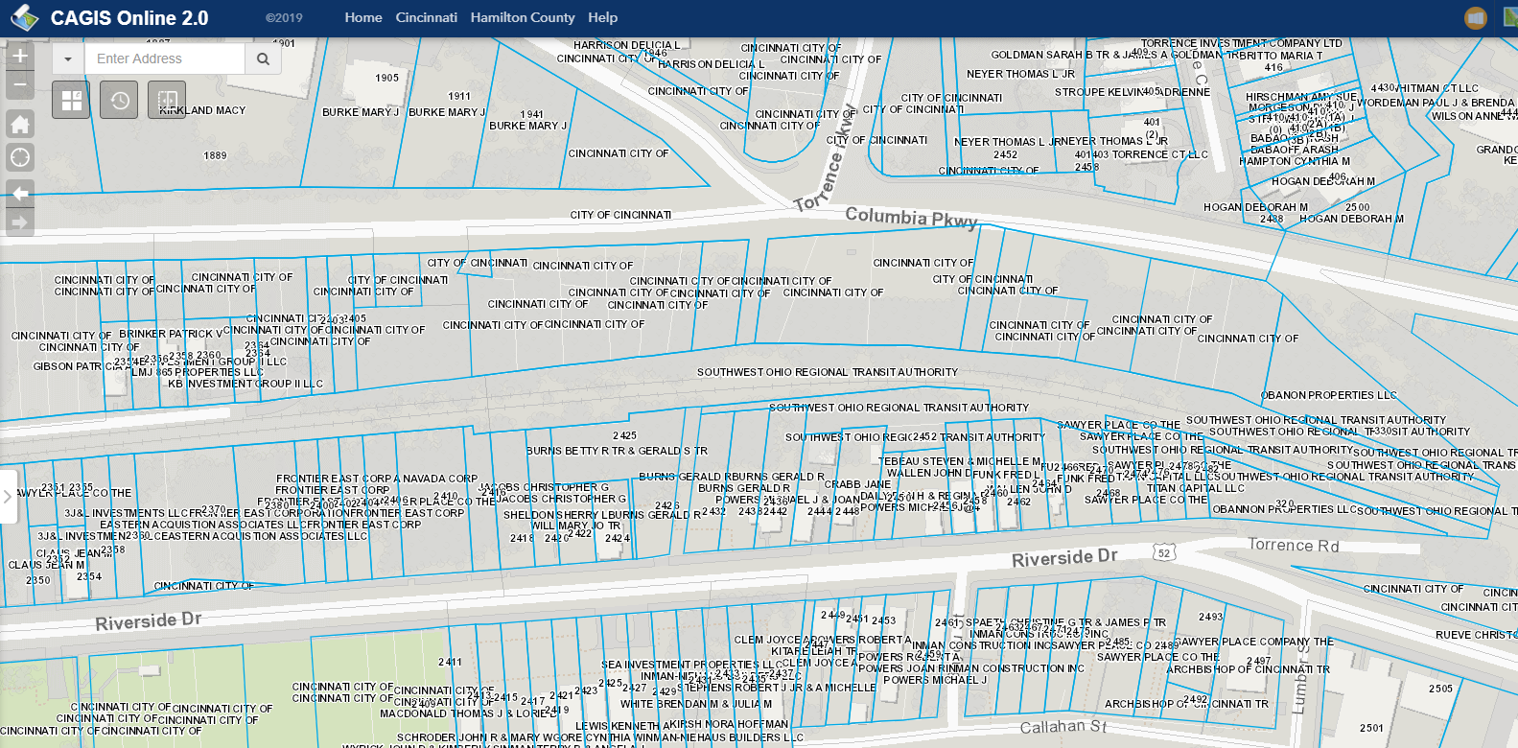Screen dimensions: 1518x748
Task: Toggle the swipe compare tool
Action: pos(167,100)
